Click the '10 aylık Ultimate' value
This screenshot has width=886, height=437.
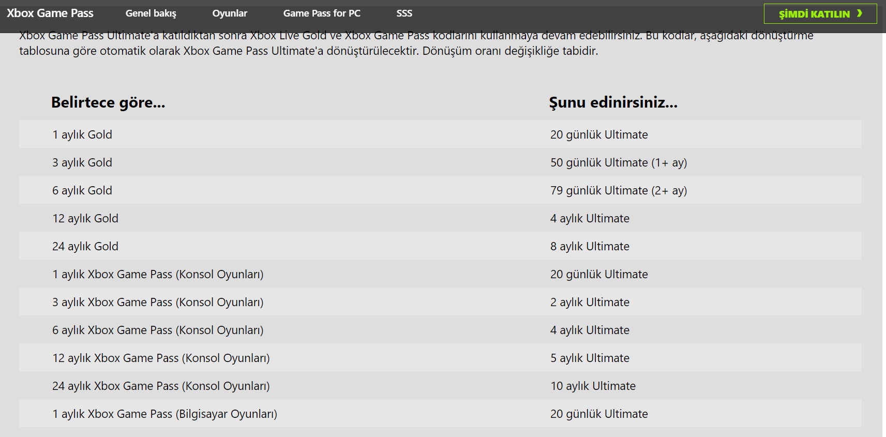[x=593, y=386]
